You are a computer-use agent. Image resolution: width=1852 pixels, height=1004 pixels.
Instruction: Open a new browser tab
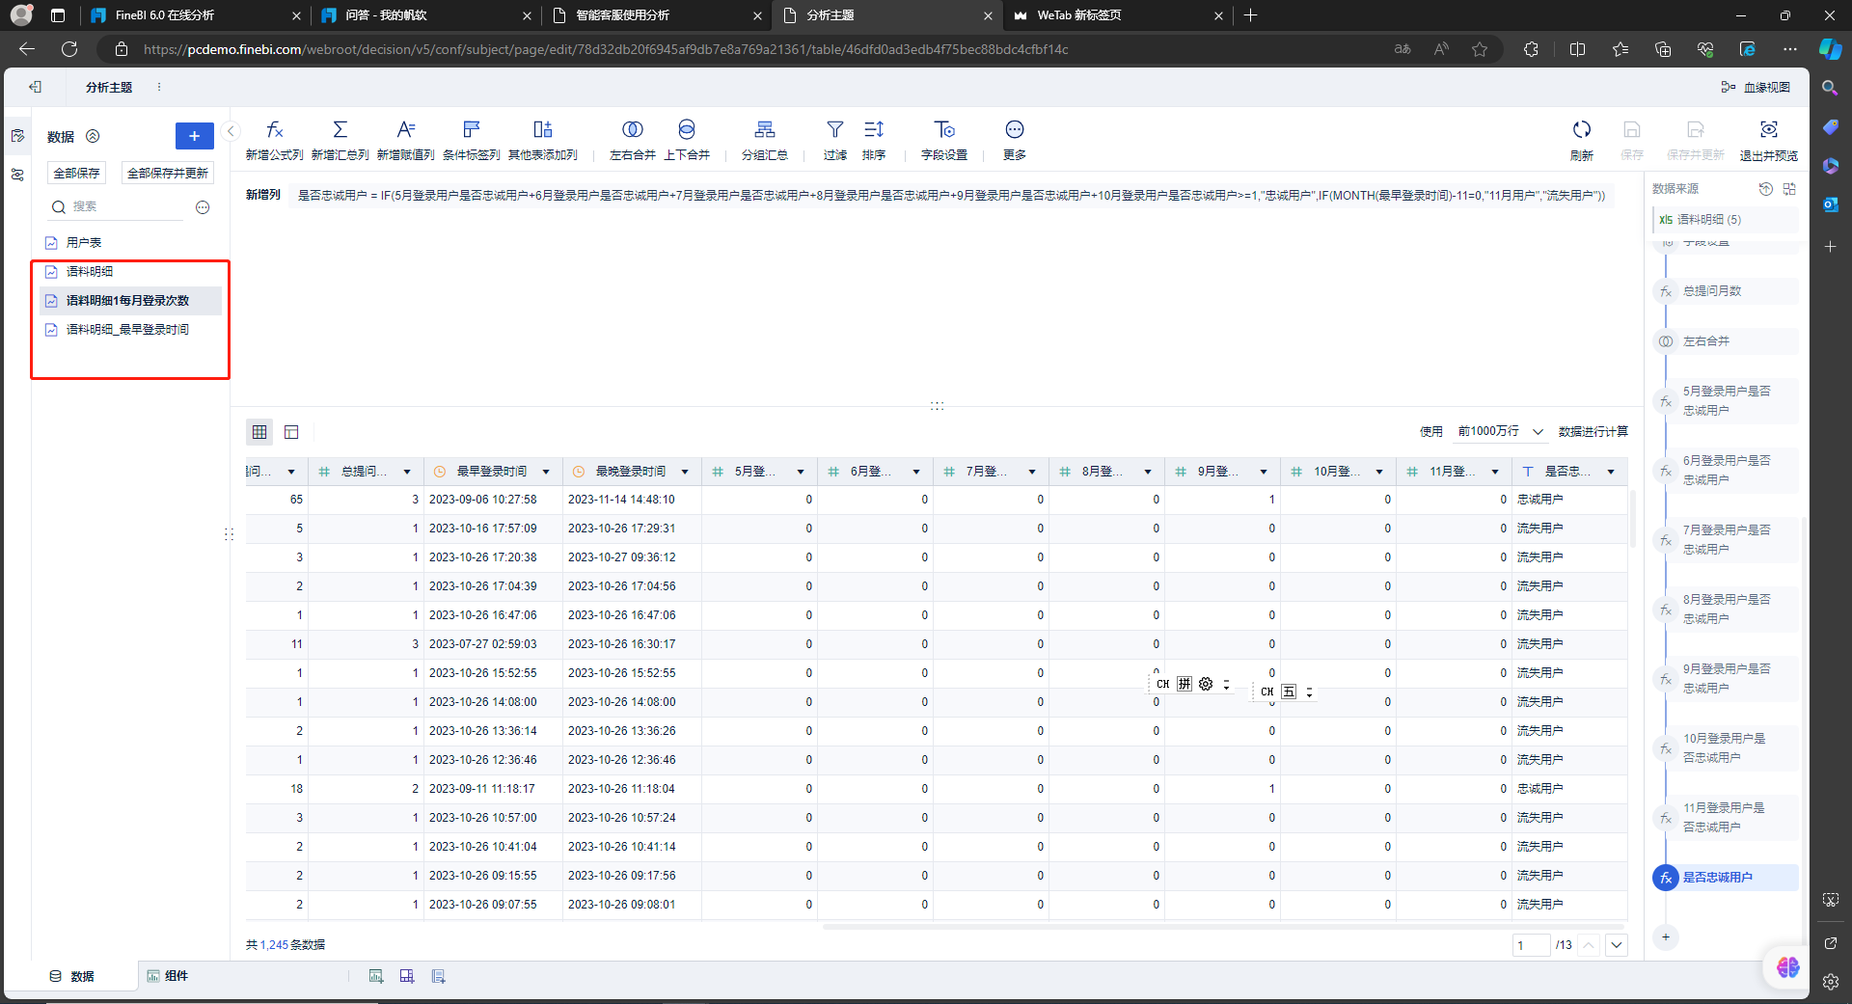1251,15
